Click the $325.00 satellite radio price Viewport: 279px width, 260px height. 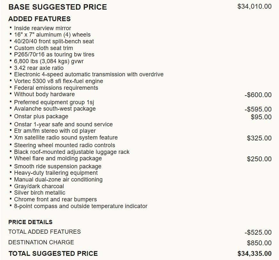coord(259,138)
